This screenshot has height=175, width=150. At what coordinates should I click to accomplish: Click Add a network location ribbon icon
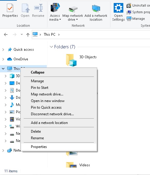(x=96, y=8)
